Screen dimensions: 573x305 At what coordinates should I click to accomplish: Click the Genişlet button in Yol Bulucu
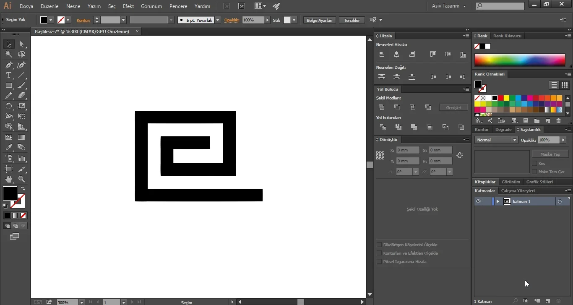[x=453, y=108]
